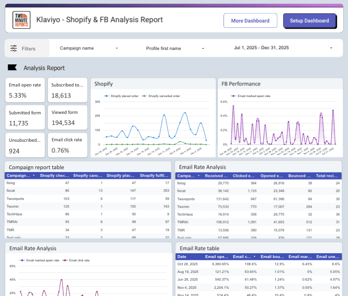Click the Email mar... column header

pyautogui.click(x=300, y=257)
